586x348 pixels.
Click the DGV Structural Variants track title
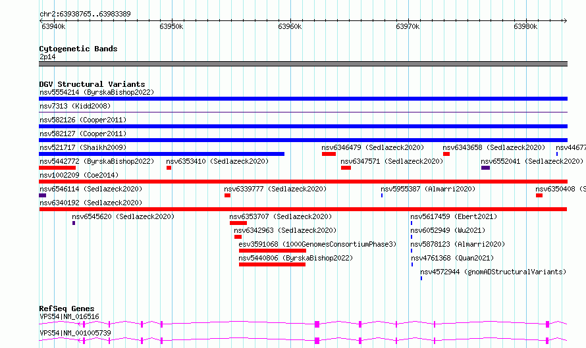click(x=92, y=84)
